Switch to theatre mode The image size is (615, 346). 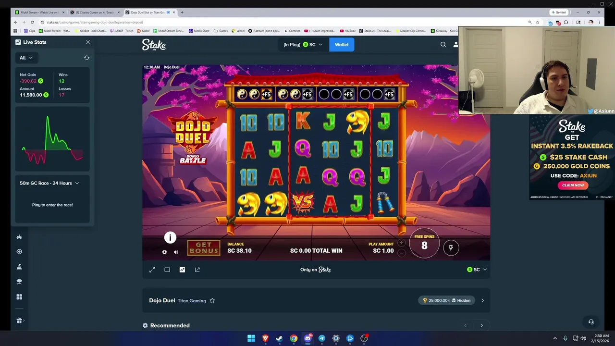point(167,270)
